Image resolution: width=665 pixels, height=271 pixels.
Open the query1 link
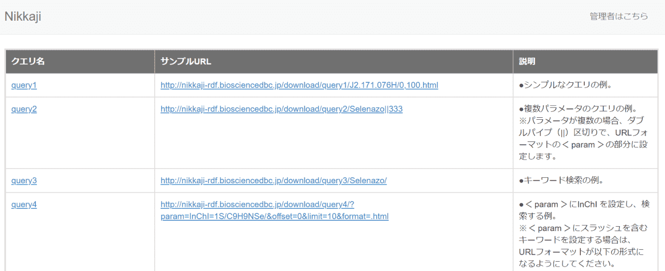coord(24,85)
